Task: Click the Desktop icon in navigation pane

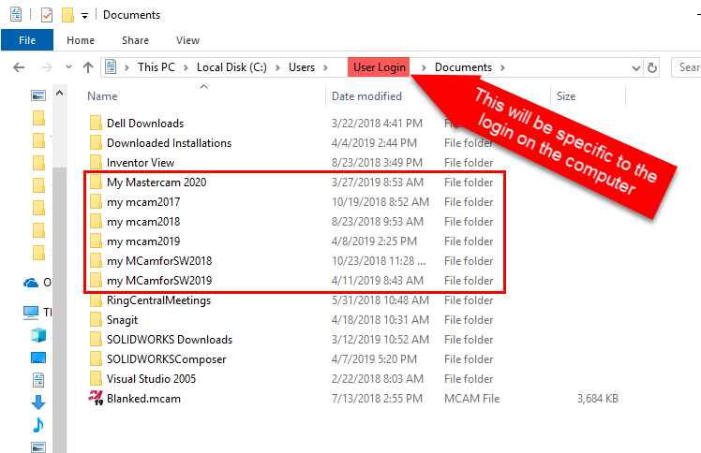Action: coord(38,358)
